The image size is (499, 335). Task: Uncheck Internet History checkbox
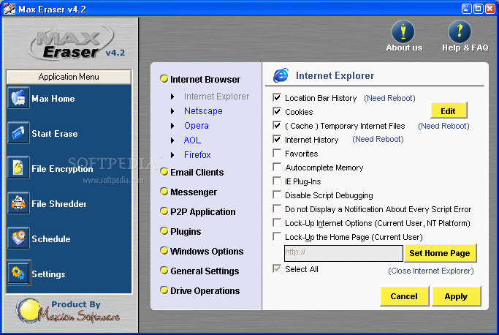(277, 139)
